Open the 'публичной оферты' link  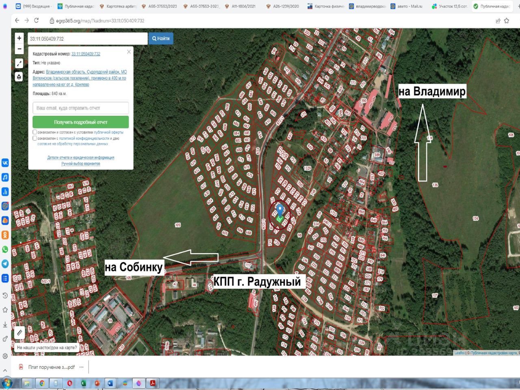(108, 132)
